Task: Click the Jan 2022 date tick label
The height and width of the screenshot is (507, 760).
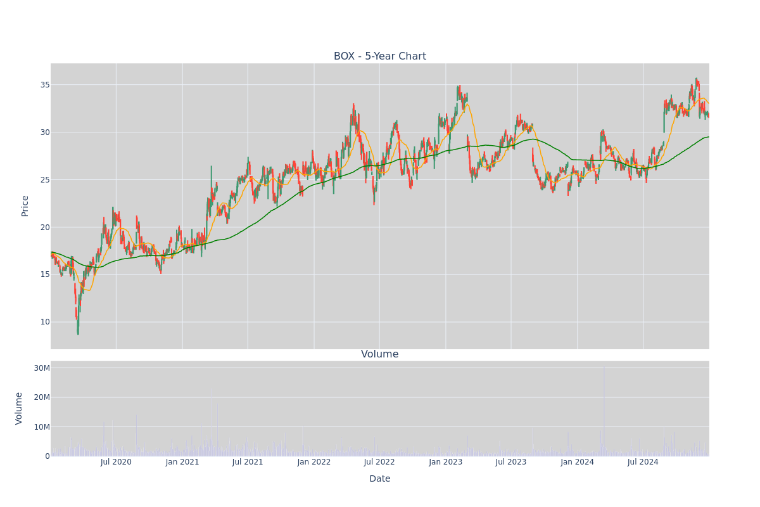Action: (x=314, y=462)
